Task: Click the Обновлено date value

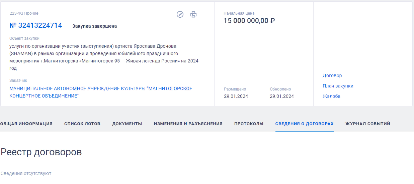Action: (x=281, y=96)
